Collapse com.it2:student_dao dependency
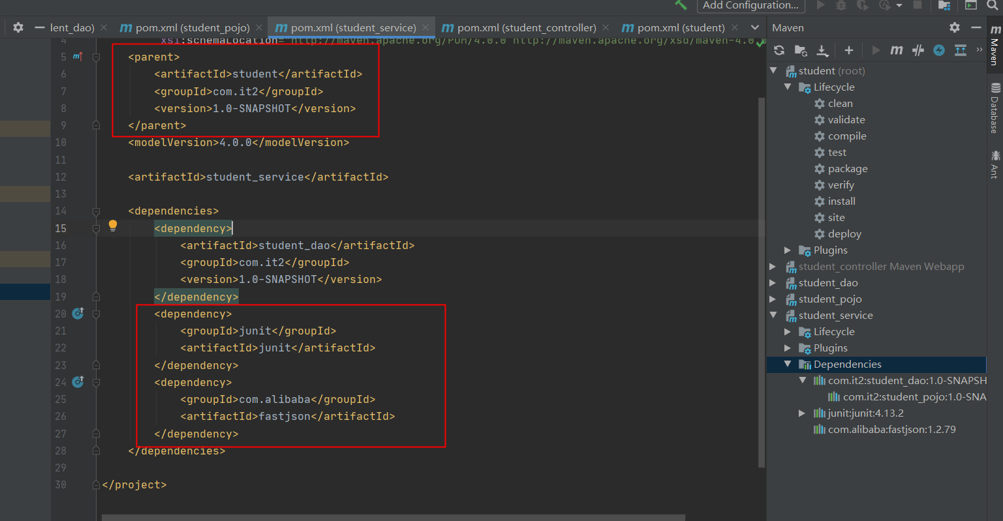Image resolution: width=1003 pixels, height=521 pixels. point(803,381)
